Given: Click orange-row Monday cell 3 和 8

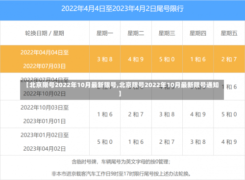Looking at the screenshot, I should click(x=105, y=59).
